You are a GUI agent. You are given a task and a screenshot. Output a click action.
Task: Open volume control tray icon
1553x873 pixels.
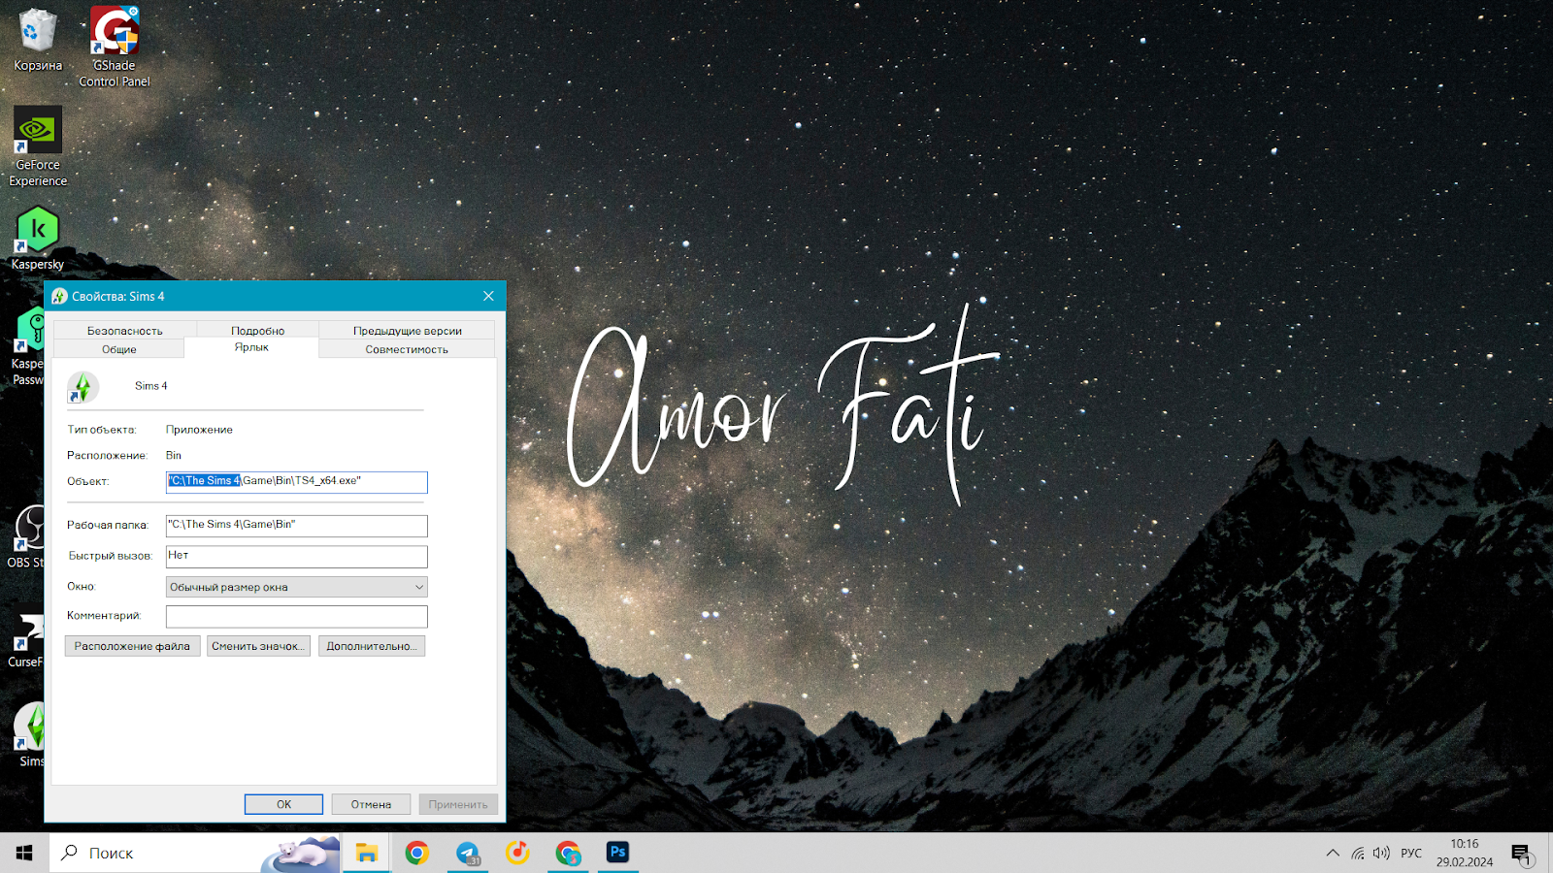pyautogui.click(x=1381, y=853)
